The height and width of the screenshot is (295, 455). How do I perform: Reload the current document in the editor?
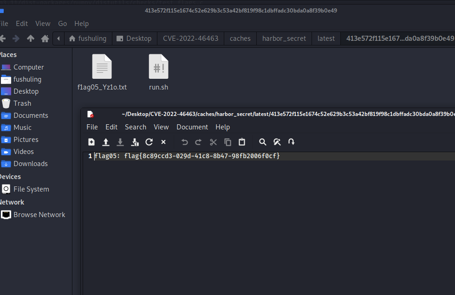[x=149, y=142]
